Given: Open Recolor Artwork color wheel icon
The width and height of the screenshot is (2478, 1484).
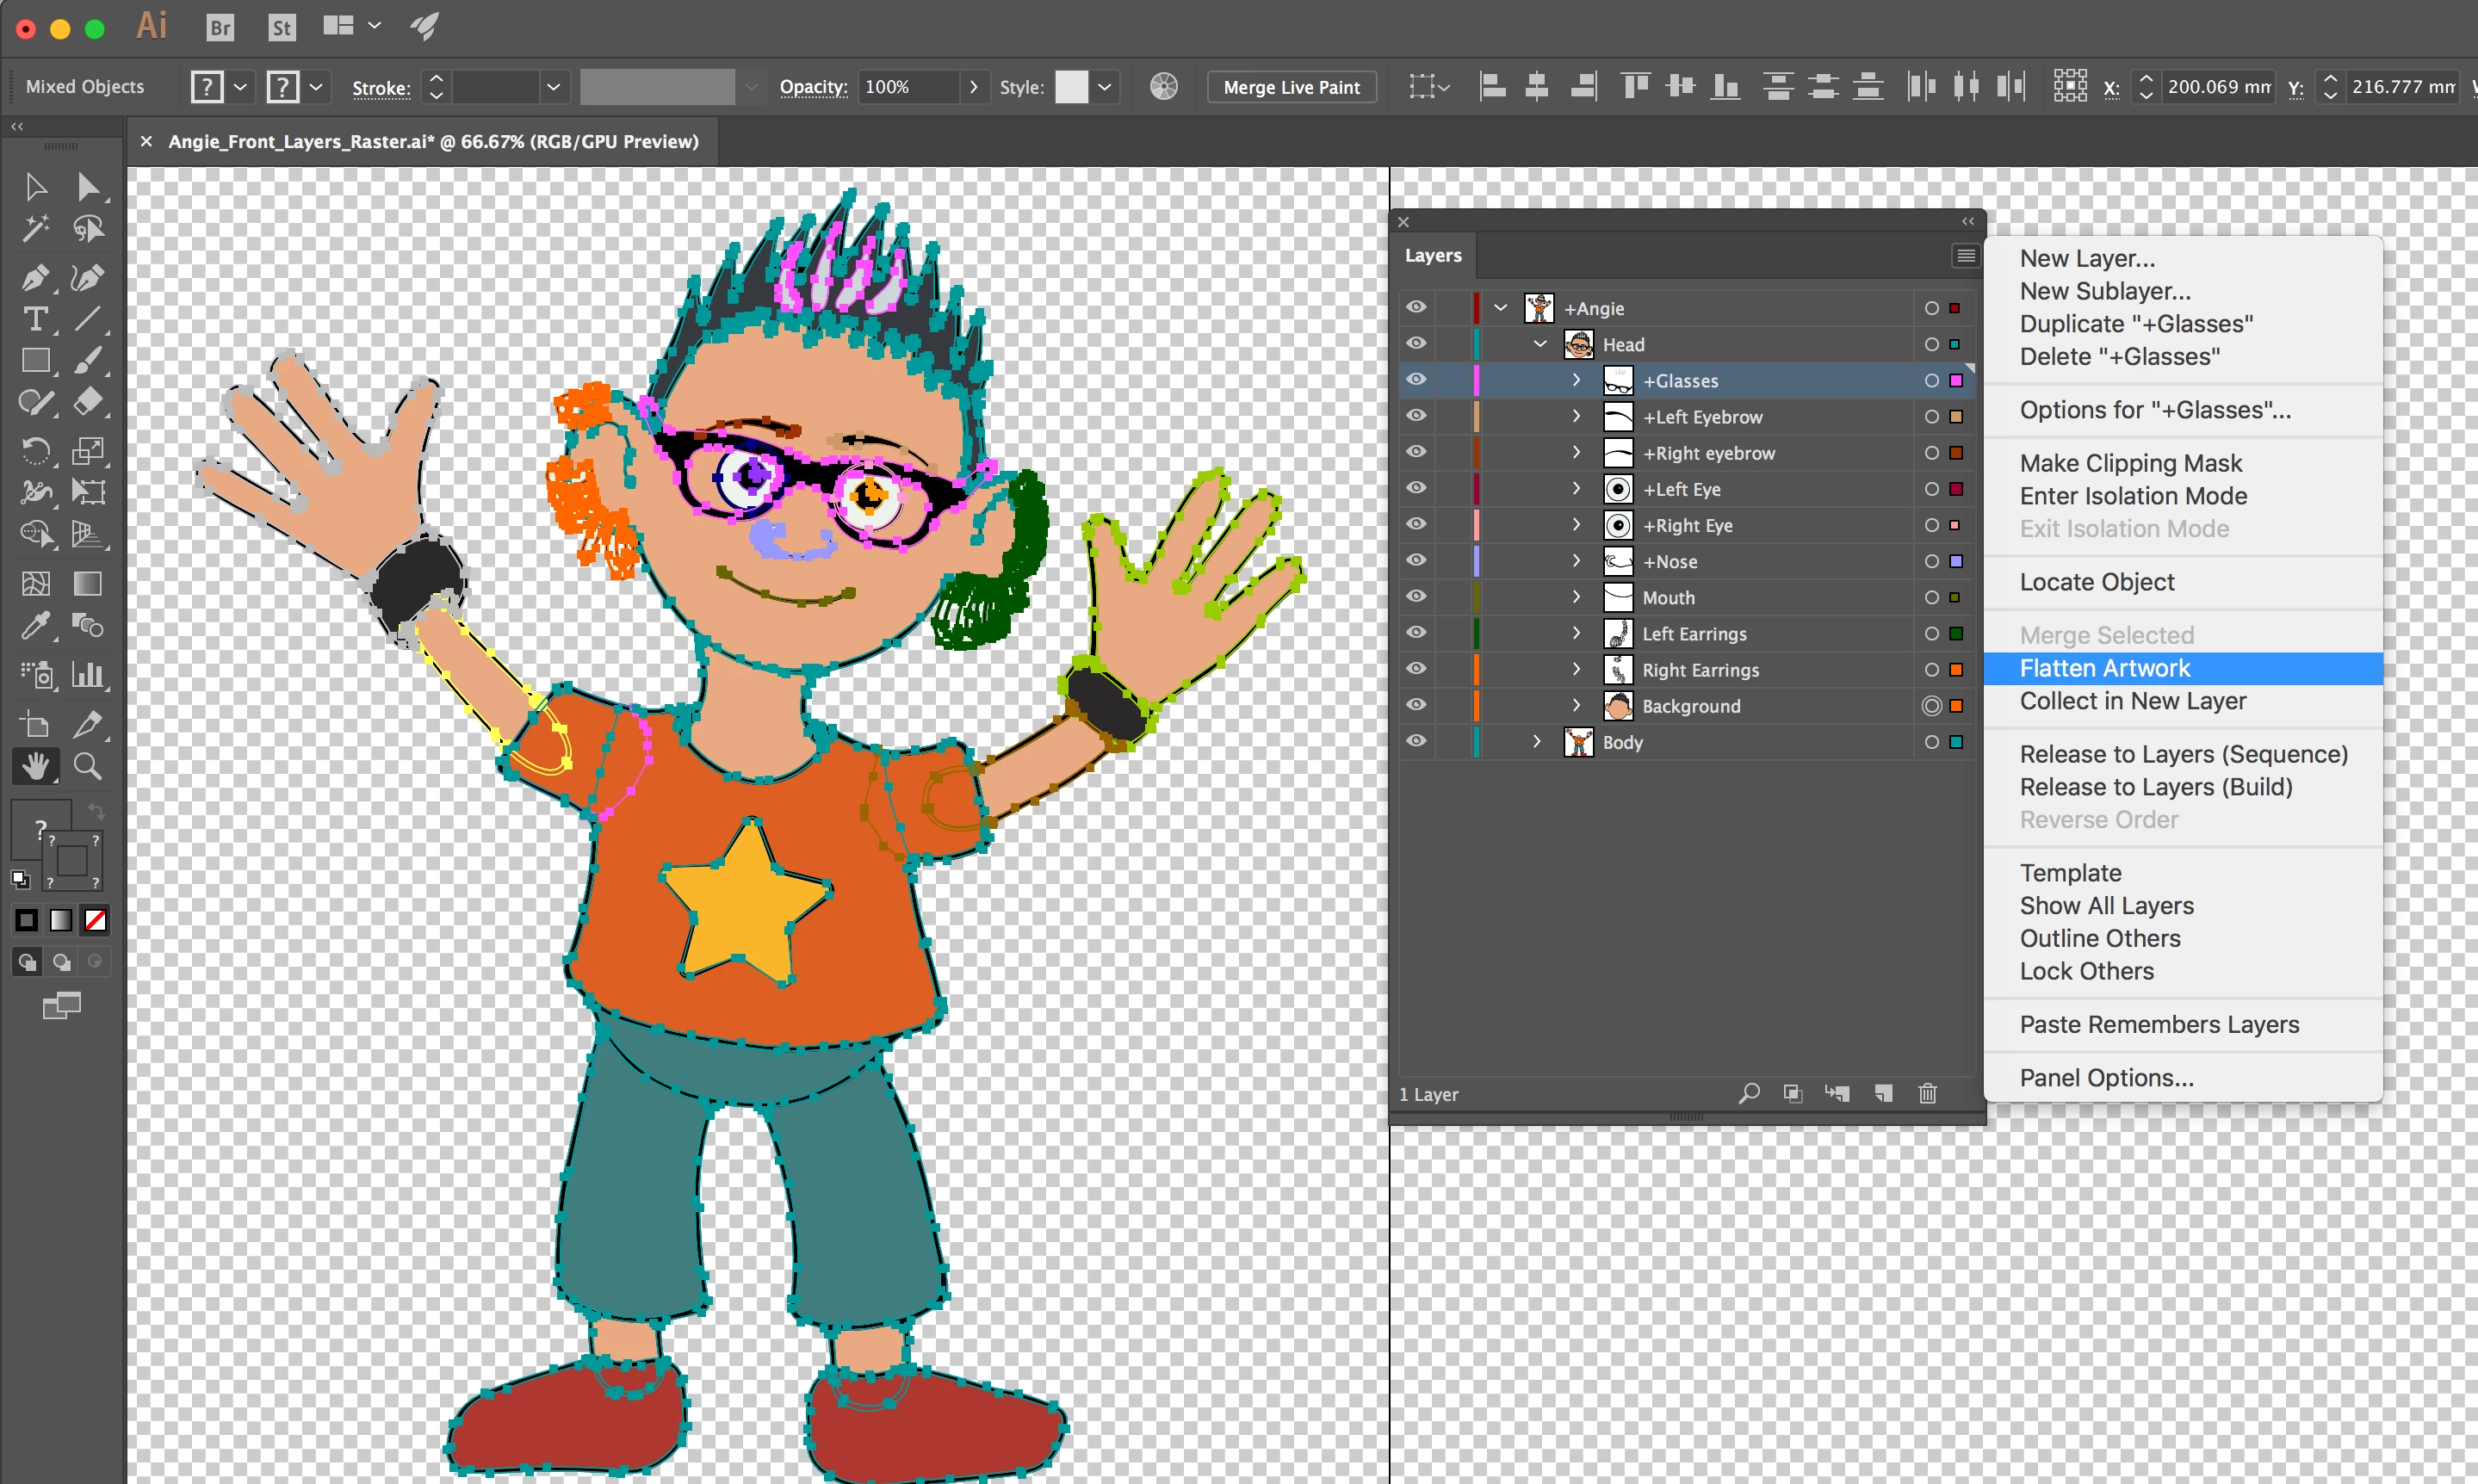Looking at the screenshot, I should tap(1163, 87).
